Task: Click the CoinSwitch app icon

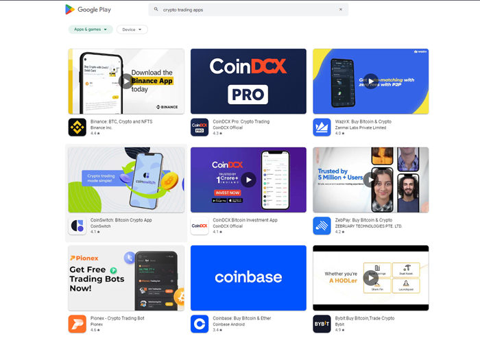Action: click(77, 226)
